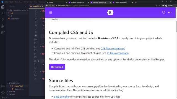Select the index.html editor tab
Viewport: 177px width, 99px height.
coord(37,6)
